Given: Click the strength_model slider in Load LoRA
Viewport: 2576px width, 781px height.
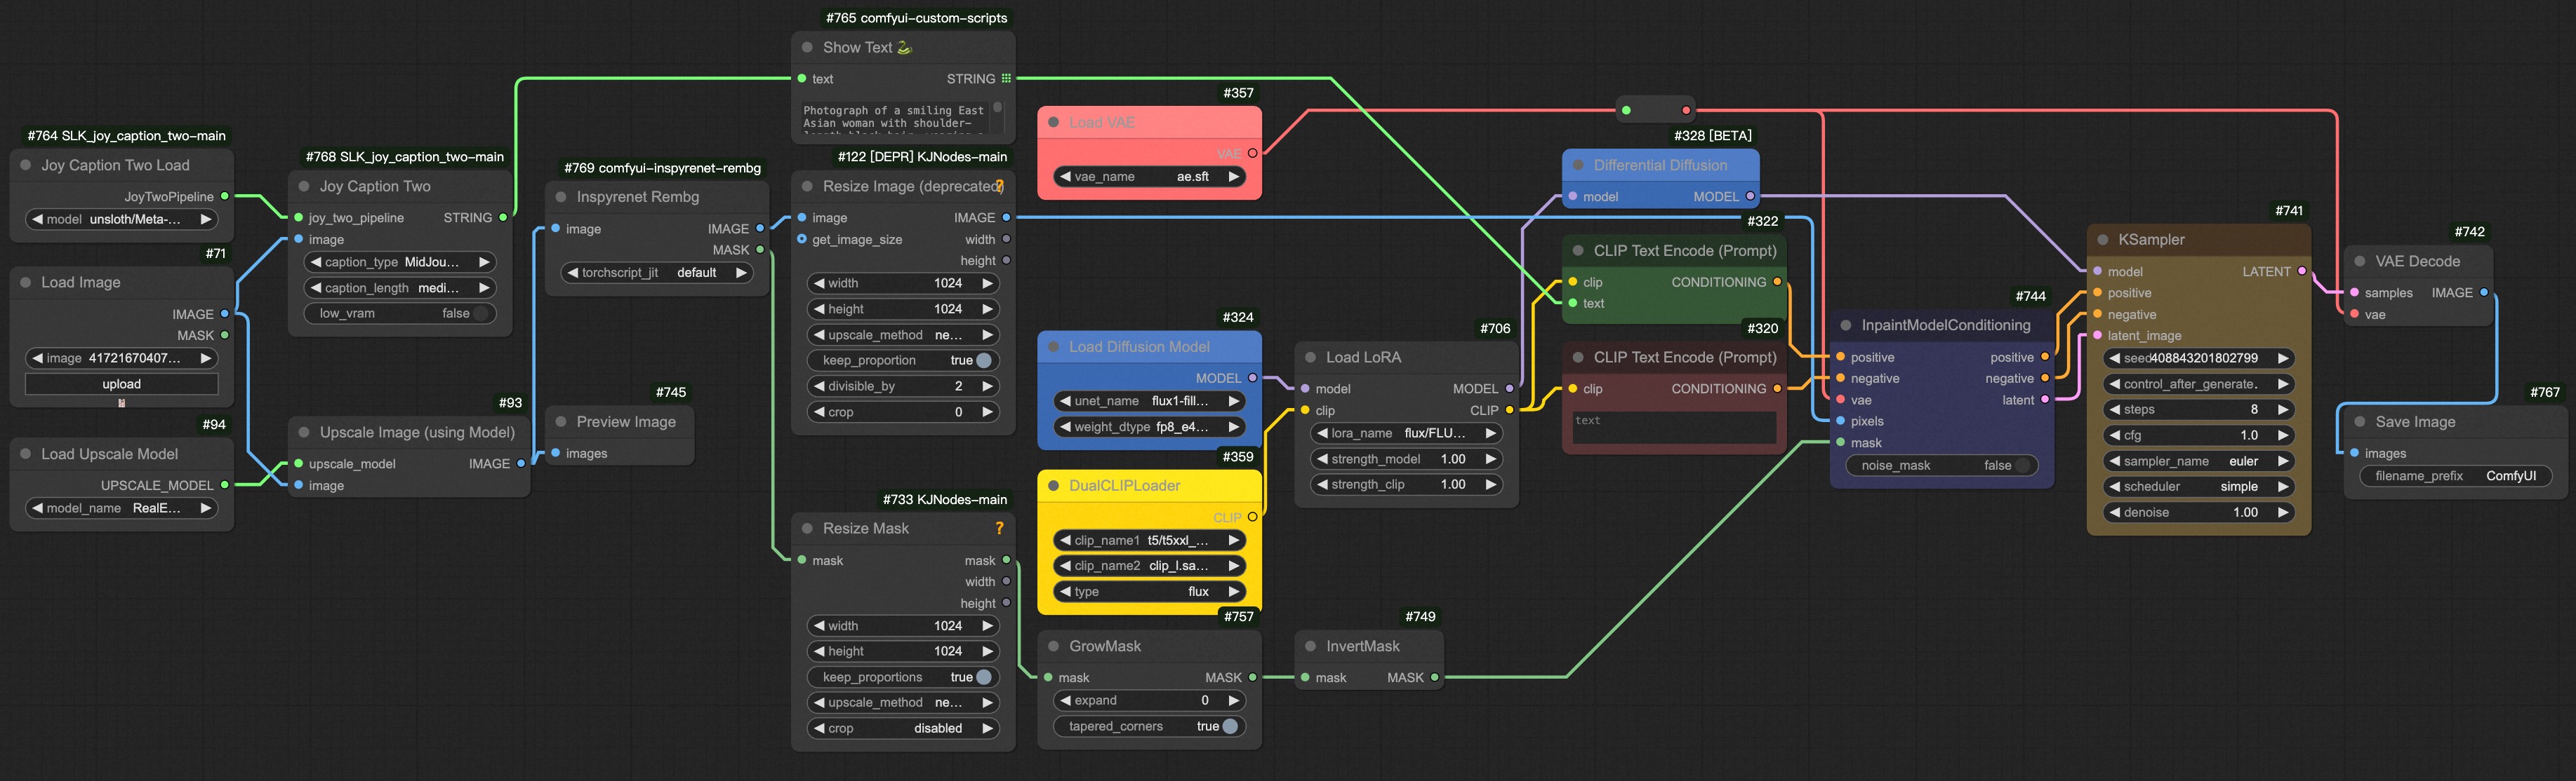Looking at the screenshot, I should pos(1405,459).
